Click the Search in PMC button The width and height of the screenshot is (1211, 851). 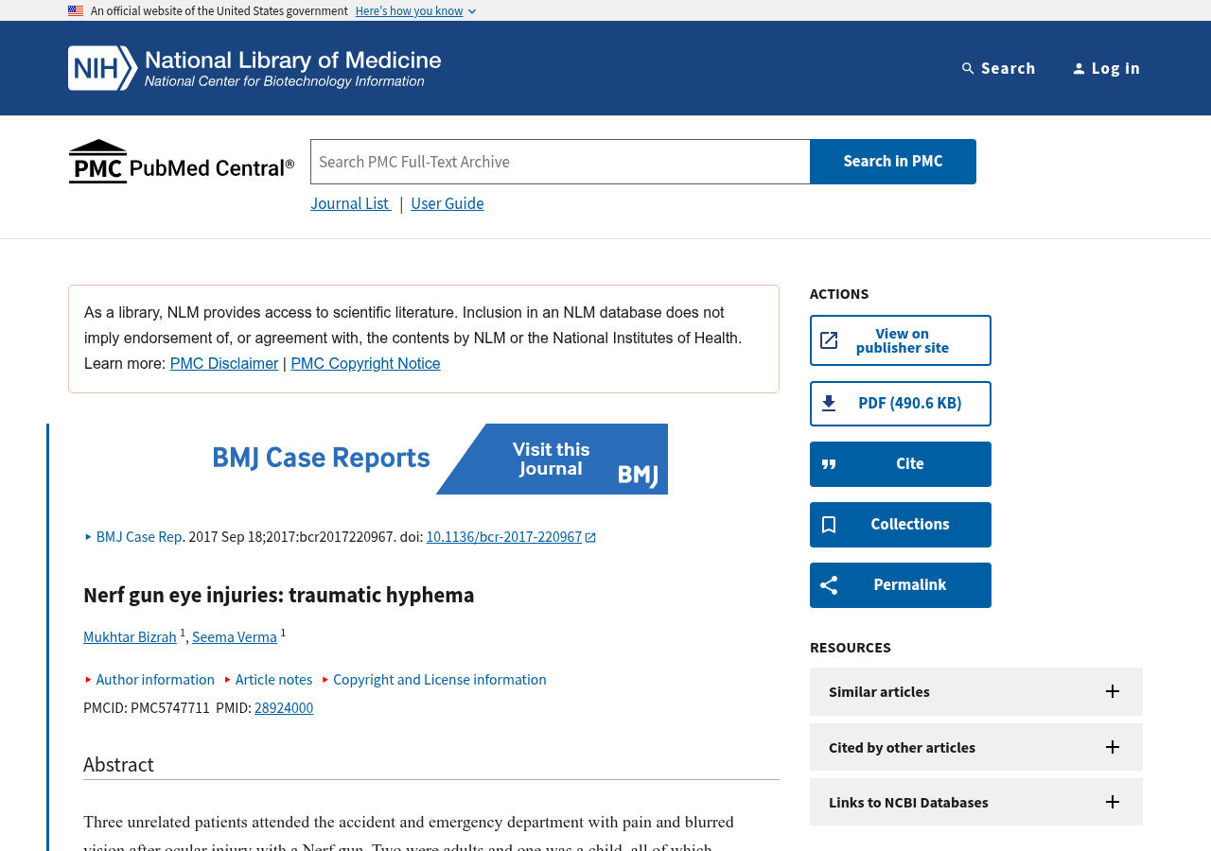893,162
